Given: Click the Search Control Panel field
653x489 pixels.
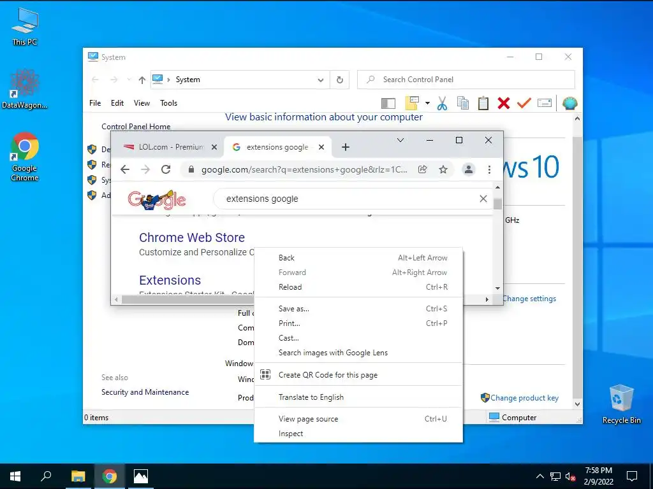Looking at the screenshot, I should click(x=466, y=80).
